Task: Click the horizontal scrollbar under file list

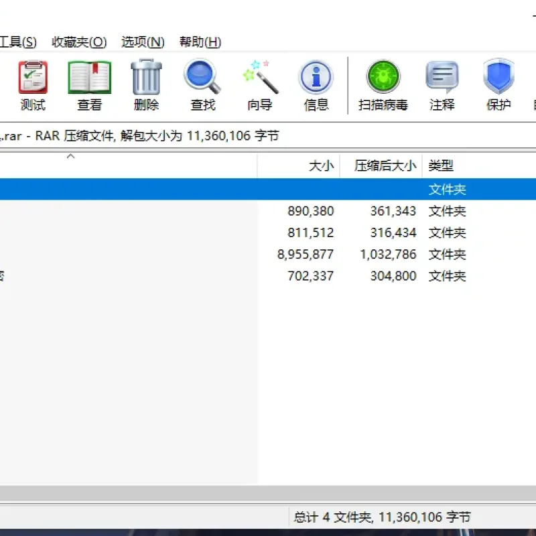Action: (268, 494)
